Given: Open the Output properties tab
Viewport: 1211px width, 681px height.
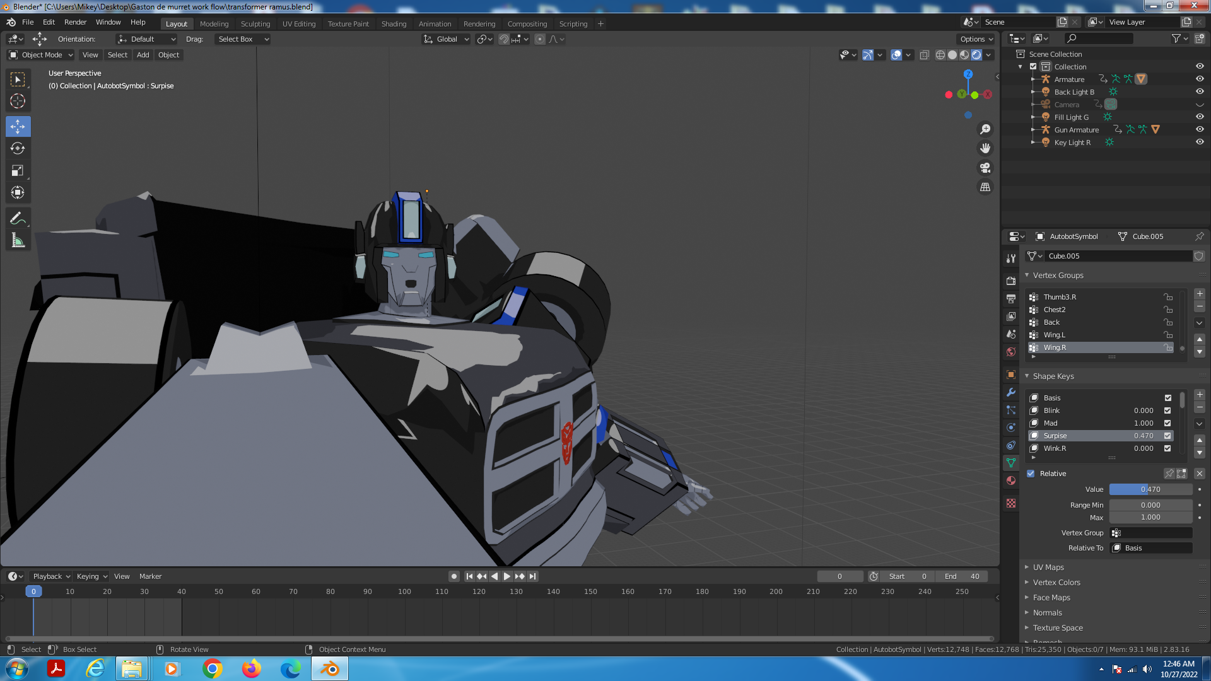Looking at the screenshot, I should pos(1011,299).
